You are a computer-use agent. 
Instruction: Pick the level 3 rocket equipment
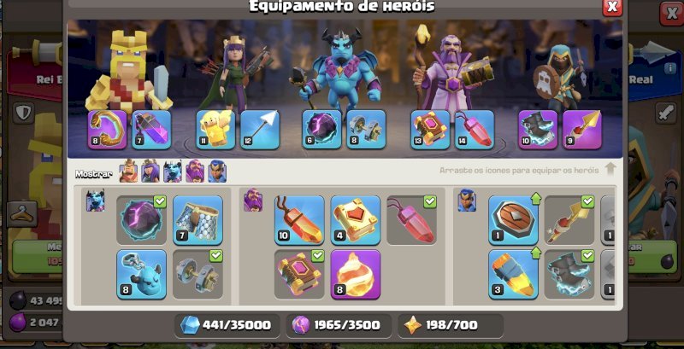point(514,275)
